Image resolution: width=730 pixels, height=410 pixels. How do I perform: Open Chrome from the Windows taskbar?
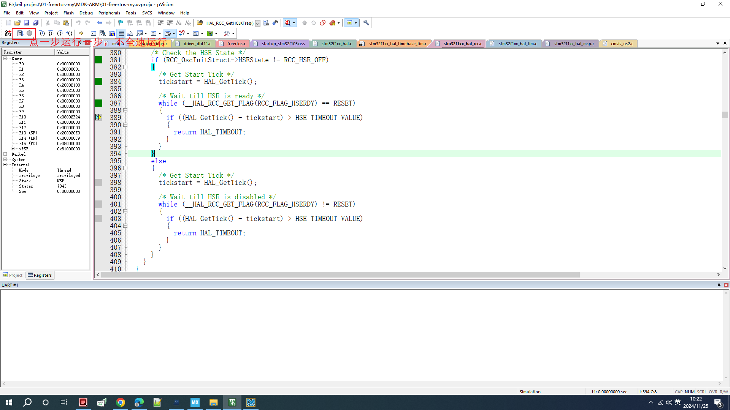(120, 402)
